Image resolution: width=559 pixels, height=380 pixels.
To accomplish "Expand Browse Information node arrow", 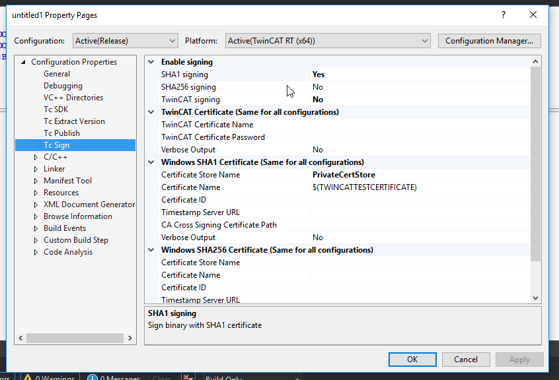I will click(x=36, y=216).
